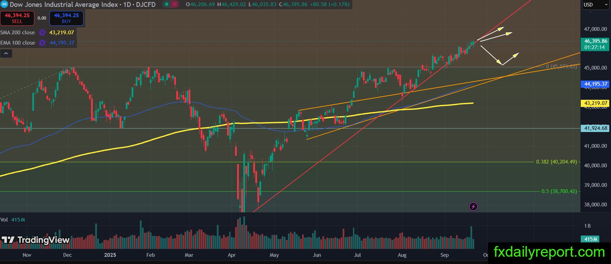Click the yellow SMA price label 43,219.07
611x264 pixels.
click(595, 103)
